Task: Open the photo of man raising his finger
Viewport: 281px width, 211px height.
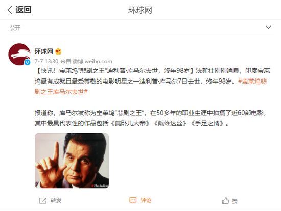Action: [x=72, y=161]
